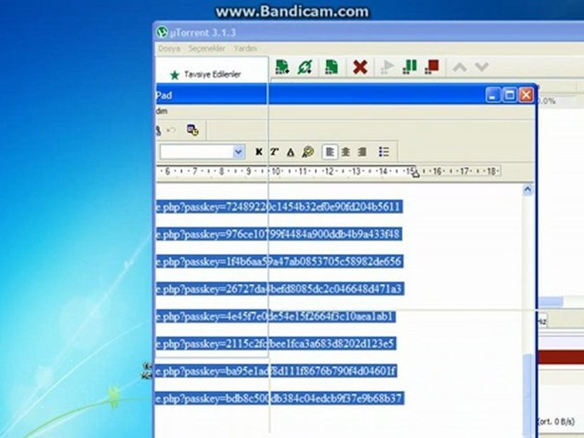Close the WordPad window

click(x=526, y=96)
